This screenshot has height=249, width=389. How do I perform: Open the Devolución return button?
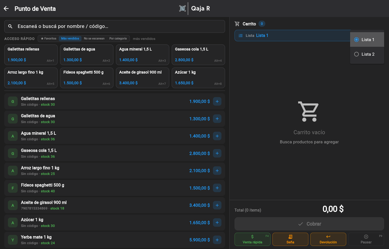coord(328,239)
